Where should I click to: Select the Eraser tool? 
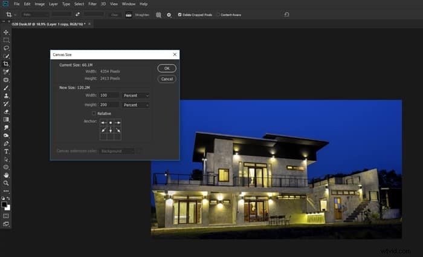point(6,111)
